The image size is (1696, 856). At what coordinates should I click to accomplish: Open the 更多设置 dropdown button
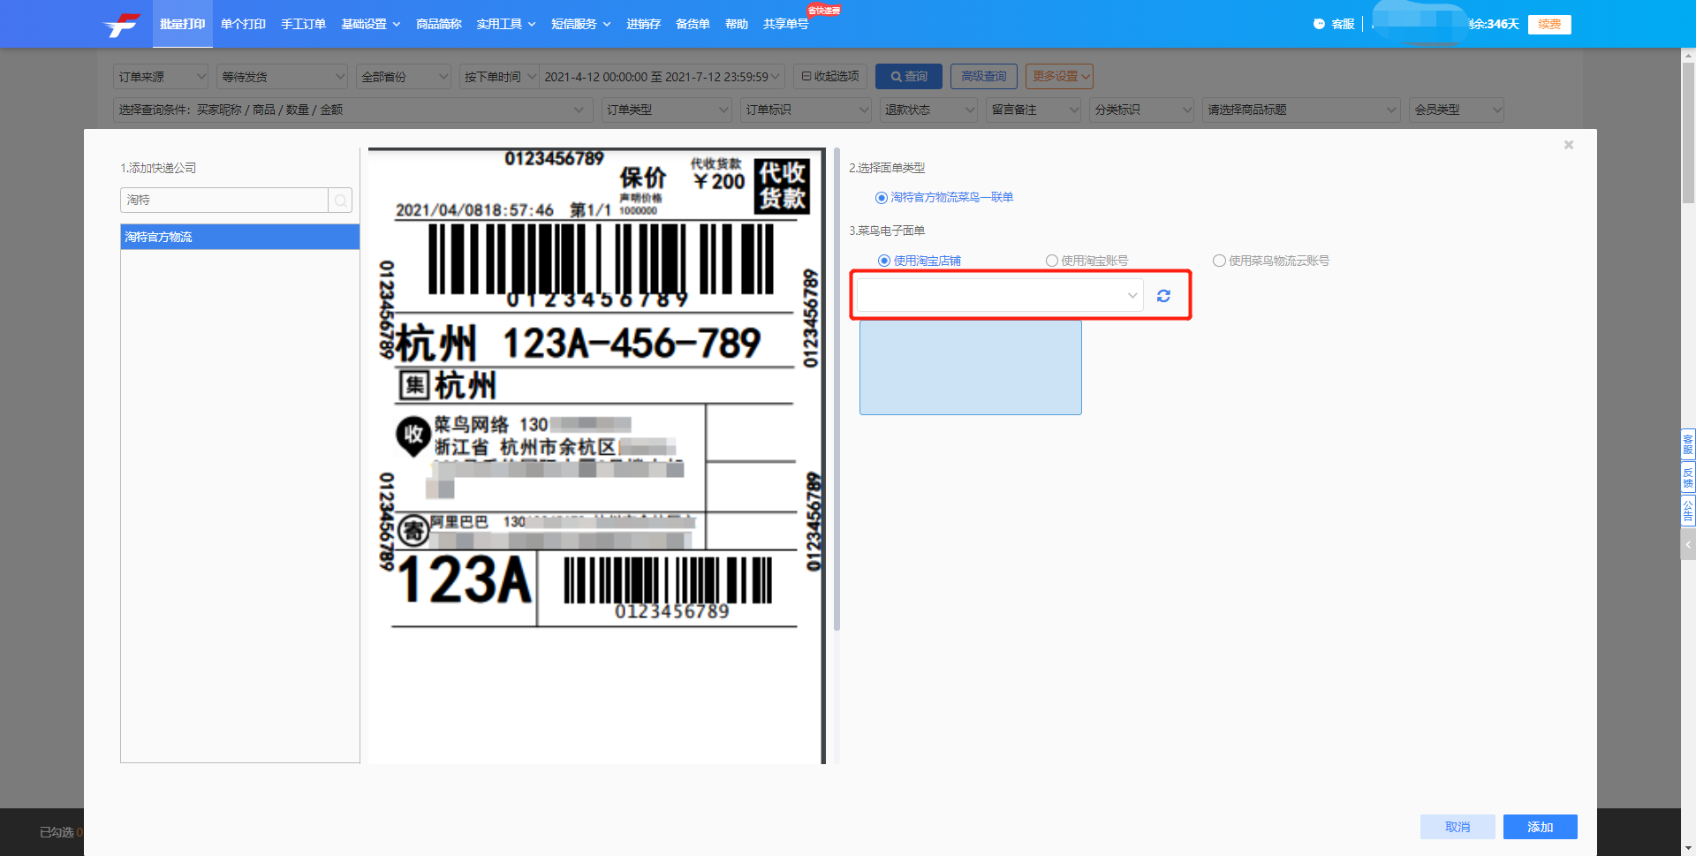tap(1059, 76)
